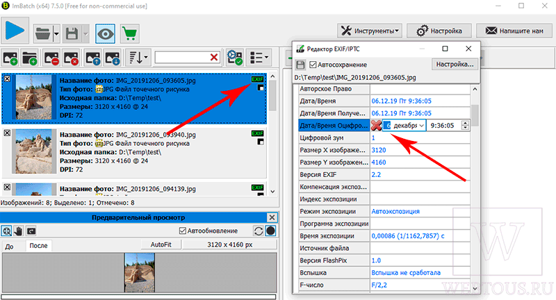Image resolution: width=556 pixels, height=300 pixels.
Task: Open the list view mode dropdown
Action: coord(259,58)
